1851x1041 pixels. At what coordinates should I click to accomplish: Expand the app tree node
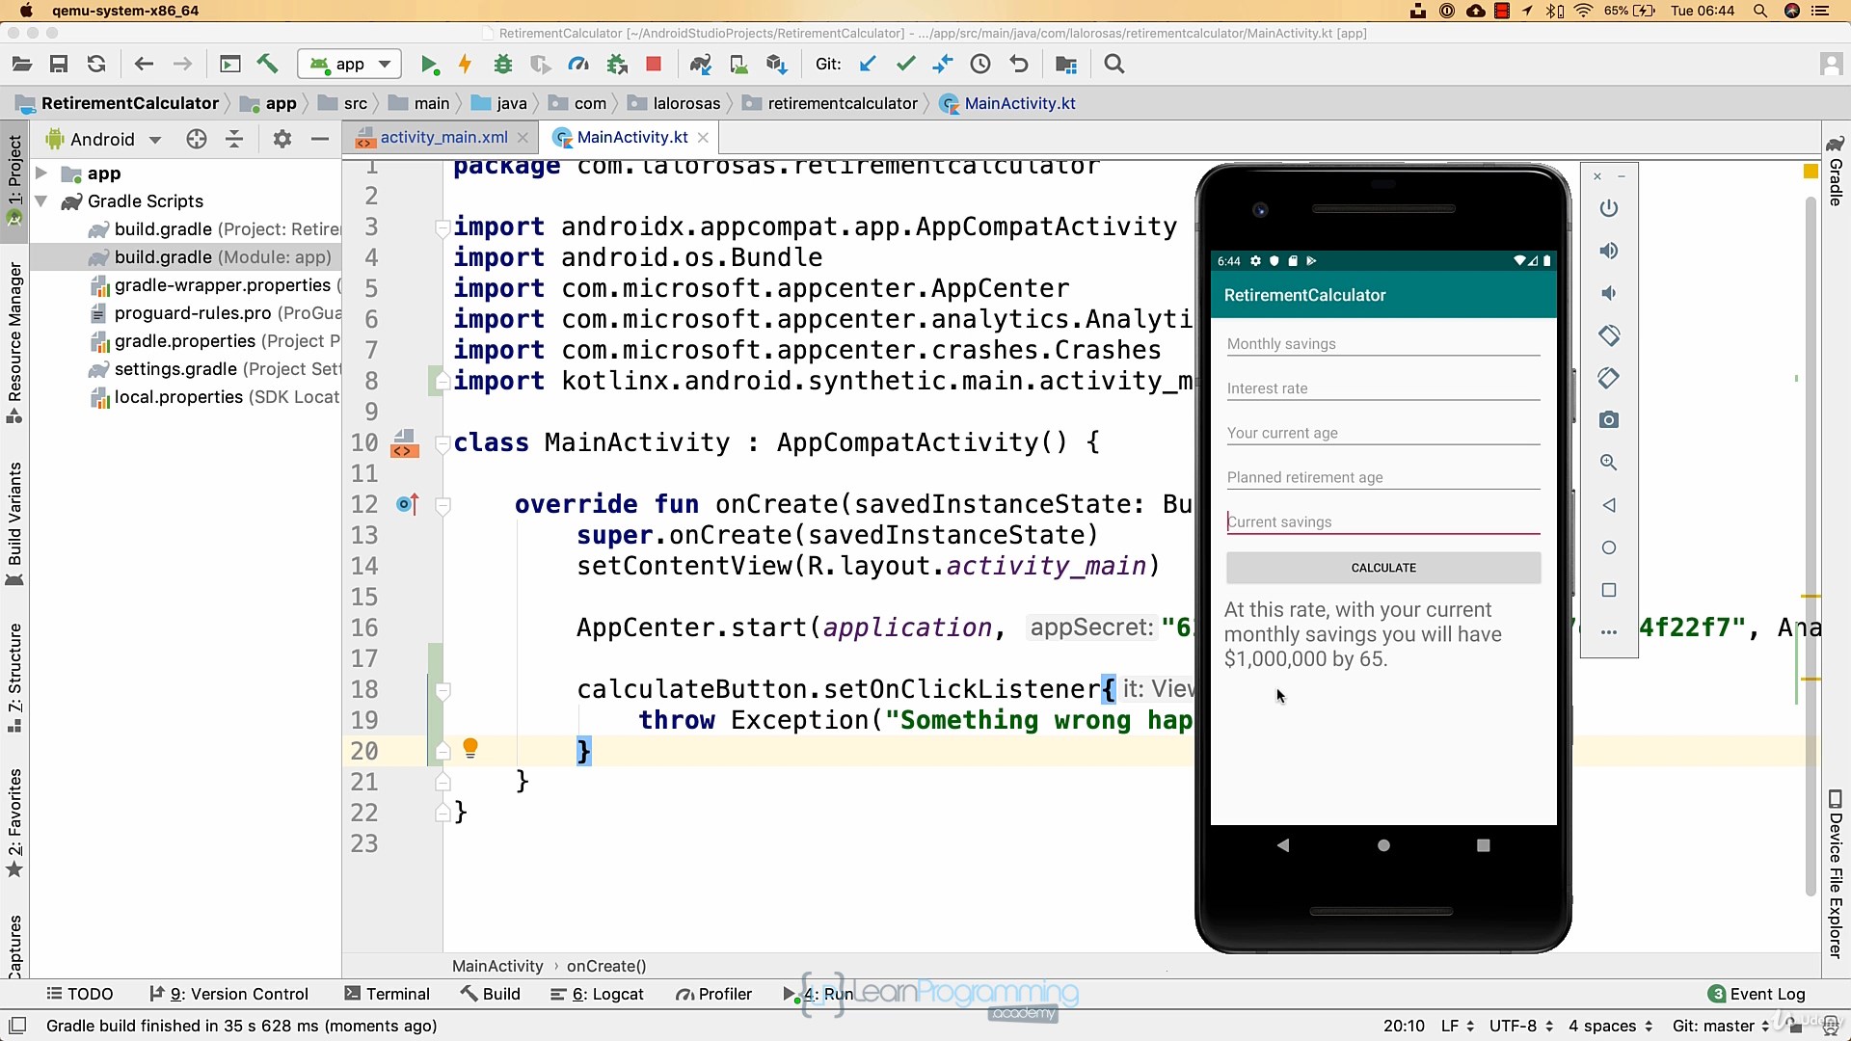41,173
